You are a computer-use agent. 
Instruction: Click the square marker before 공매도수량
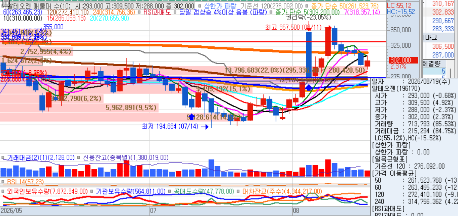[170, 191]
